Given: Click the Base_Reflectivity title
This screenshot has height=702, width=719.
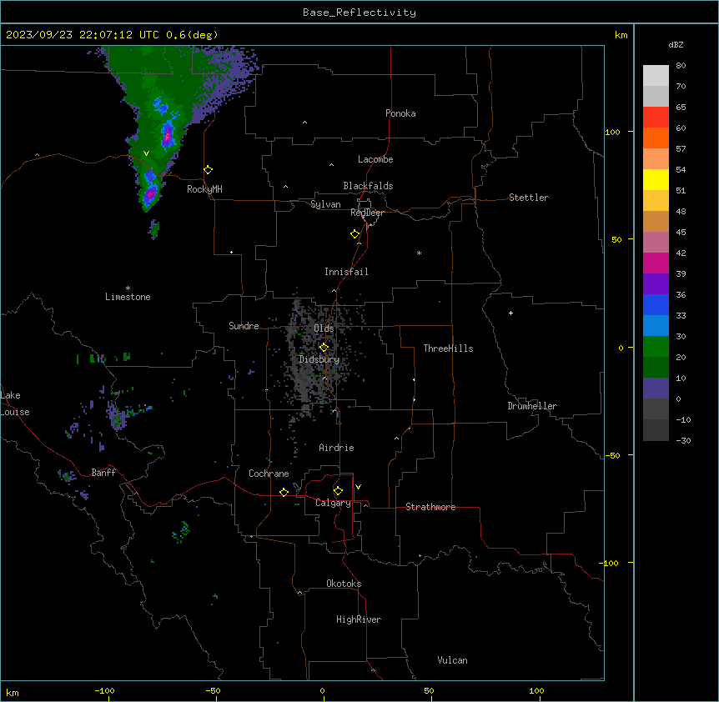Looking at the screenshot, I should click(x=359, y=13).
